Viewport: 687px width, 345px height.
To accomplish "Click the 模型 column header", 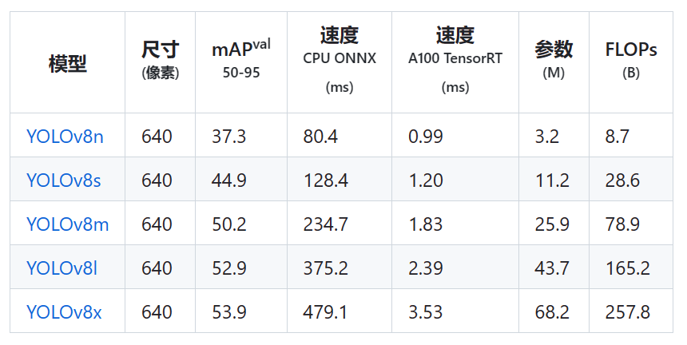I will click(67, 63).
